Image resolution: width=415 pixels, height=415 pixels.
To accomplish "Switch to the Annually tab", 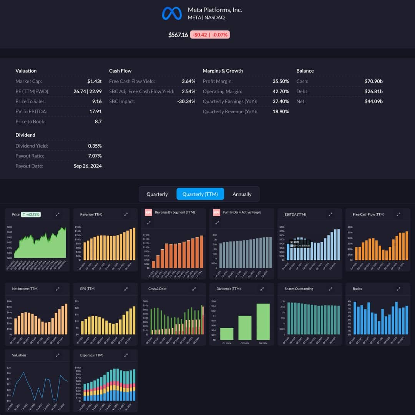I will (242, 194).
